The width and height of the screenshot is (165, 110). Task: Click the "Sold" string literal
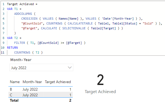148,23
